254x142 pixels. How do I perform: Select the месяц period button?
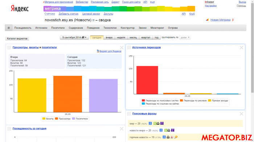coord(133,38)
